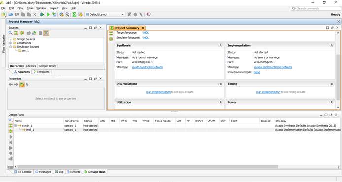Open the Vivado Implementation Defaults link
Viewport: 342px width, 182px height.
click(273, 67)
